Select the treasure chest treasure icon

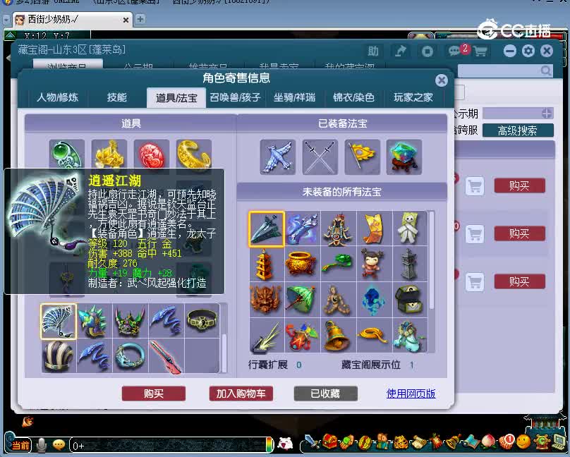409,300
